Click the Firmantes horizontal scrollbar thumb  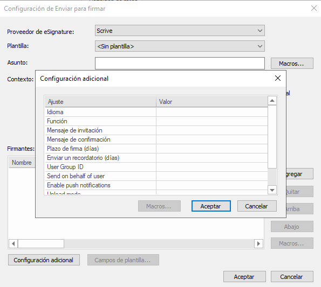tap(41, 244)
